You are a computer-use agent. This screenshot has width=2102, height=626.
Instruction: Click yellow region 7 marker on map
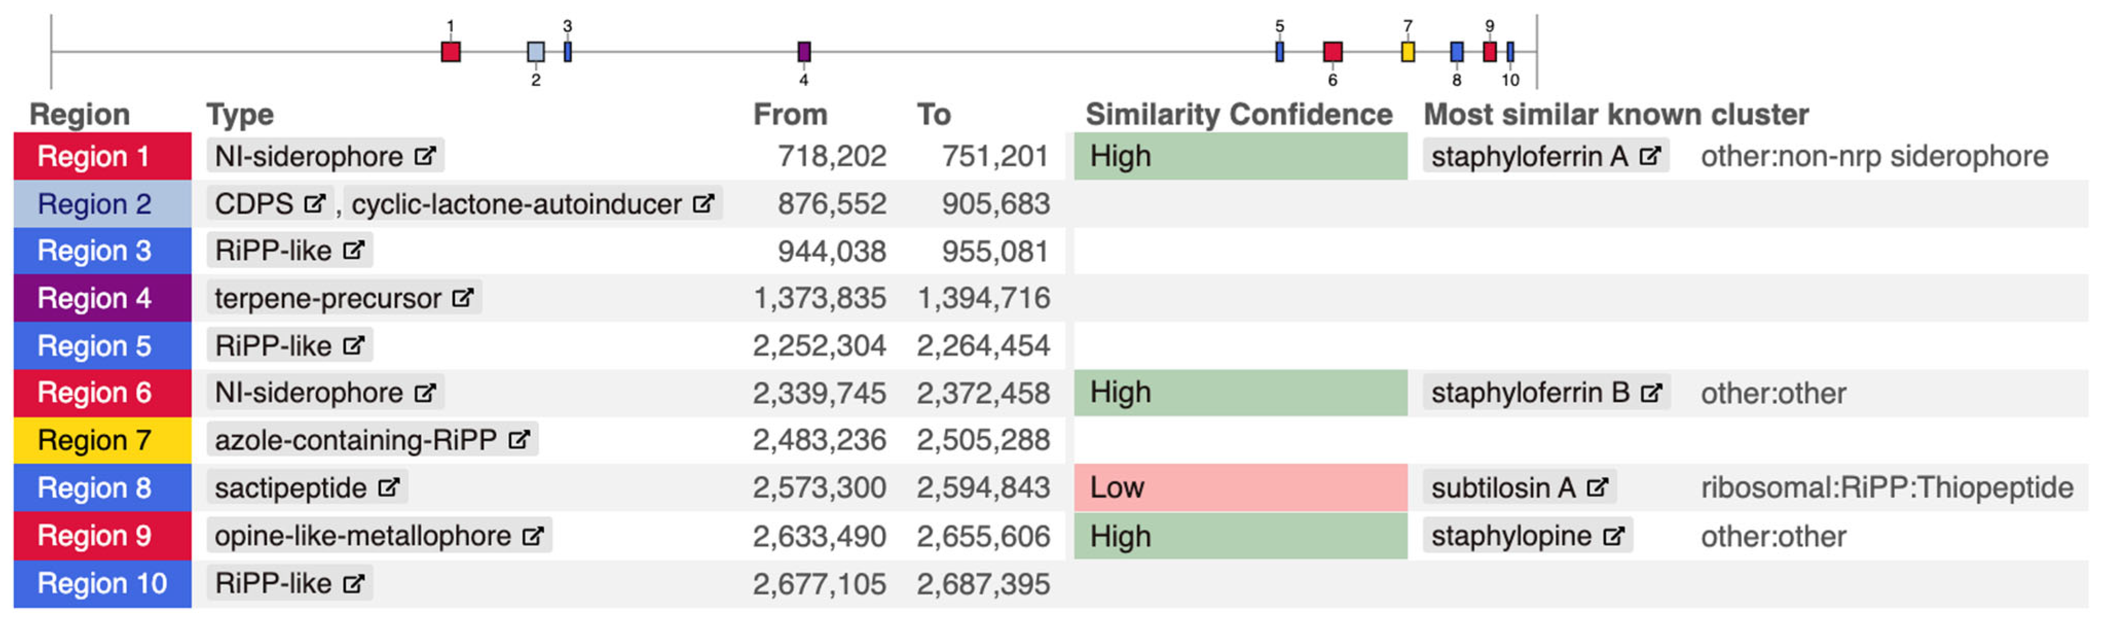point(1408,52)
